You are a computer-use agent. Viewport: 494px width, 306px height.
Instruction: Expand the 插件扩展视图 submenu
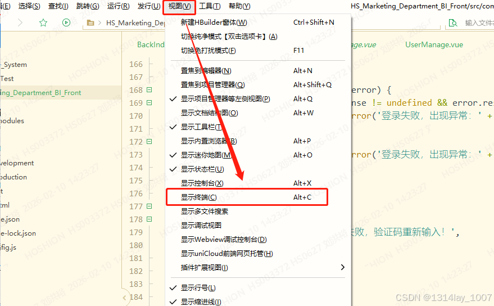[x=342, y=268]
